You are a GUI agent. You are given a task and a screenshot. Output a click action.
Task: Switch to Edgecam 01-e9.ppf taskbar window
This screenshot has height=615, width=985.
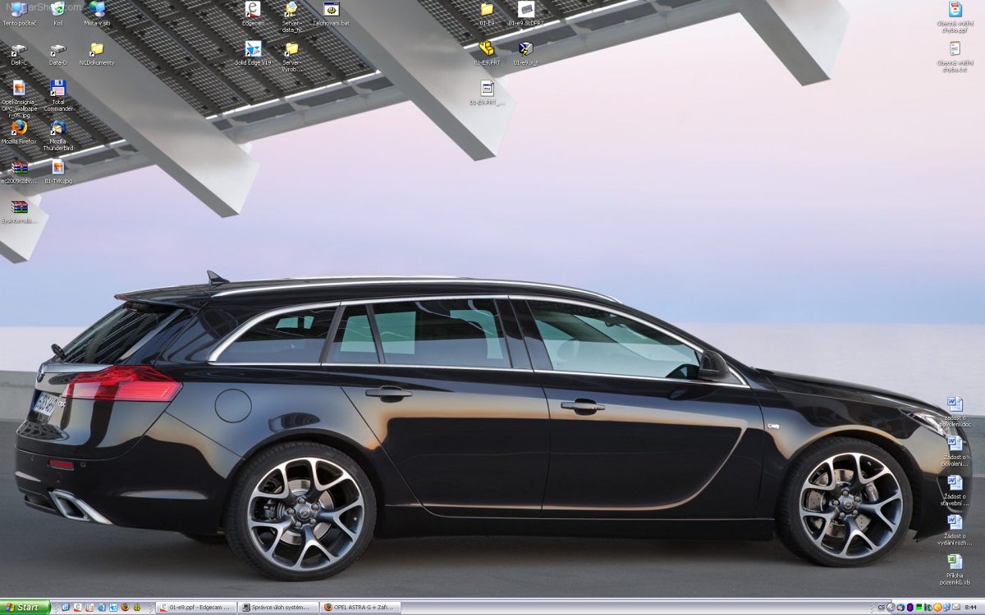(196, 608)
